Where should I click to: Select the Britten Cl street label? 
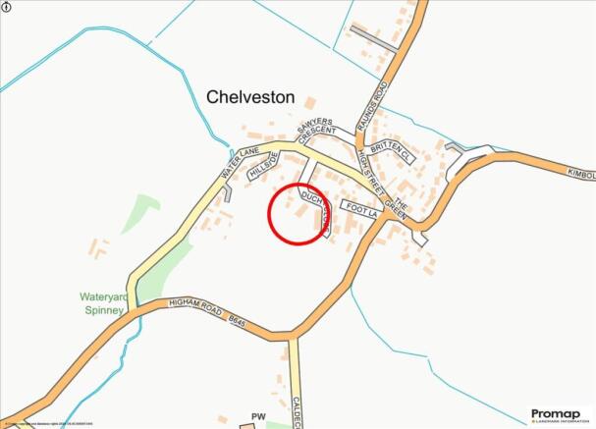coord(391,151)
